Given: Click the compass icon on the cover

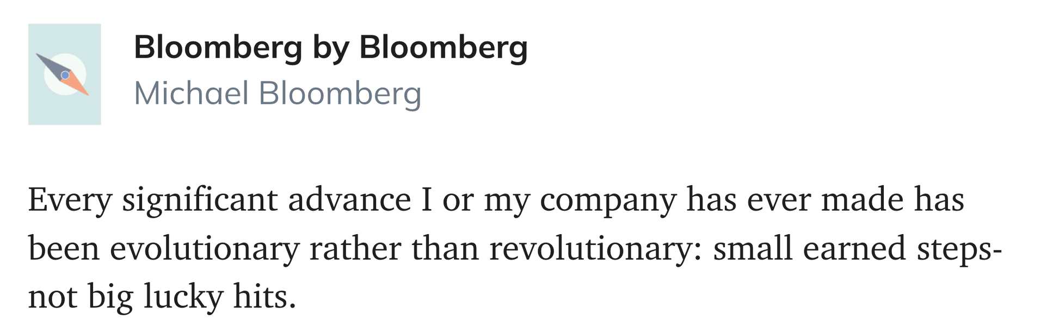Looking at the screenshot, I should [64, 74].
